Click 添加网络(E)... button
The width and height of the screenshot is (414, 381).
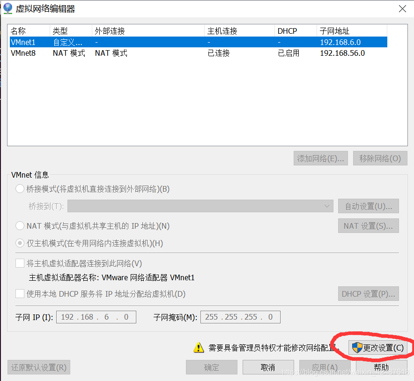(320, 158)
